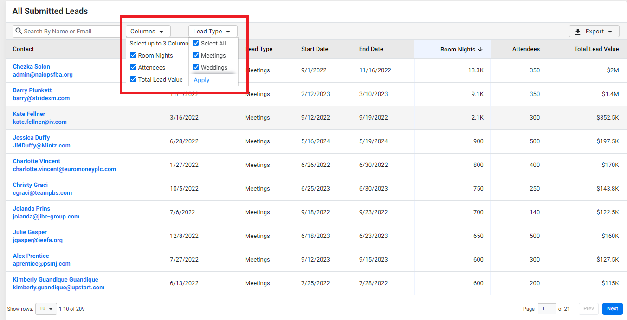Open contact Kimberly Guandique Guandique
Image resolution: width=627 pixels, height=320 pixels.
(56, 280)
